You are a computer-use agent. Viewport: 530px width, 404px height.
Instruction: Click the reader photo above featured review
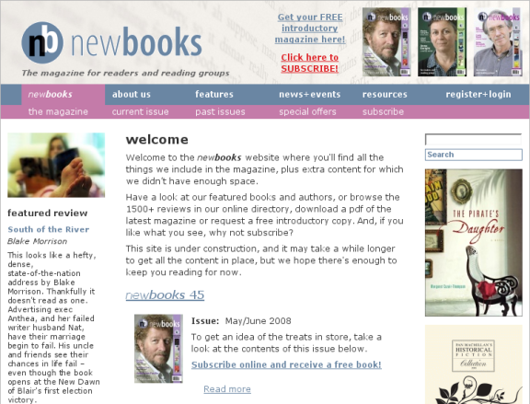tap(56, 165)
